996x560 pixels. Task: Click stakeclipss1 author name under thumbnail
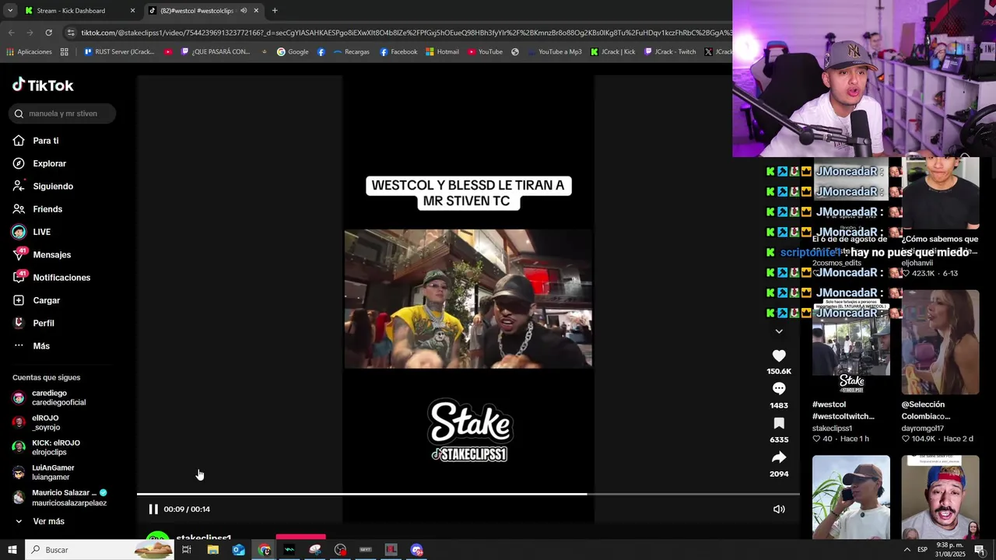(832, 429)
